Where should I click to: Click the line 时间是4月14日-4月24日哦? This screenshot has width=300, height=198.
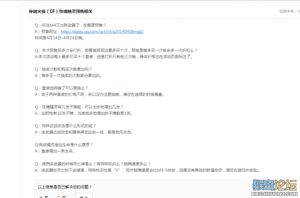(x=59, y=38)
